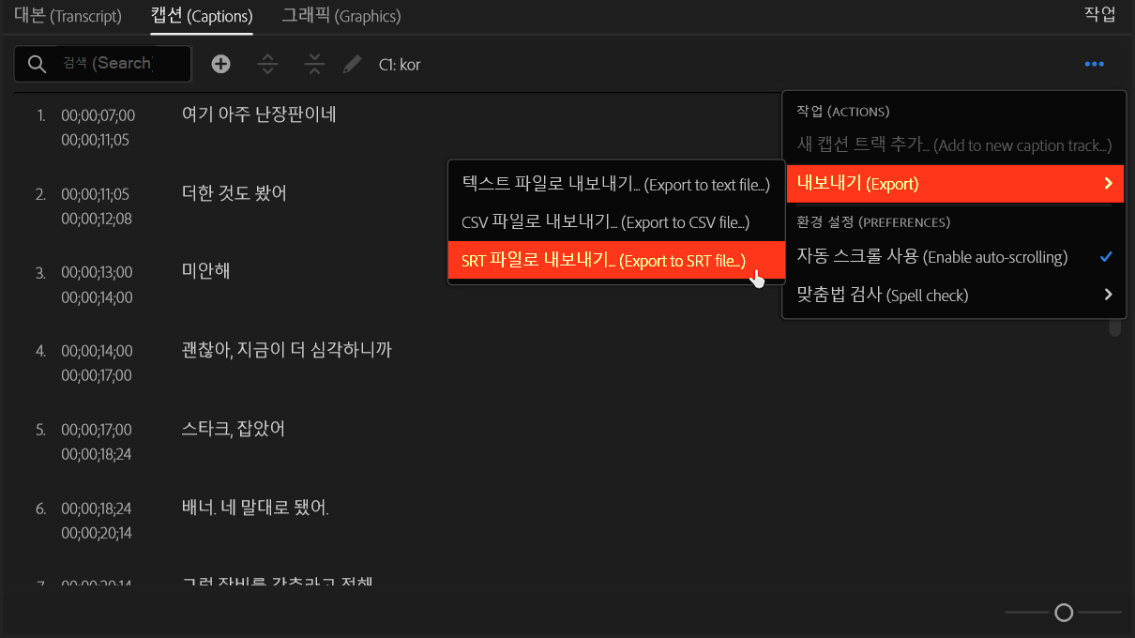1135x638 pixels.
Task: Expand the Spell check submenu
Action: 954,295
